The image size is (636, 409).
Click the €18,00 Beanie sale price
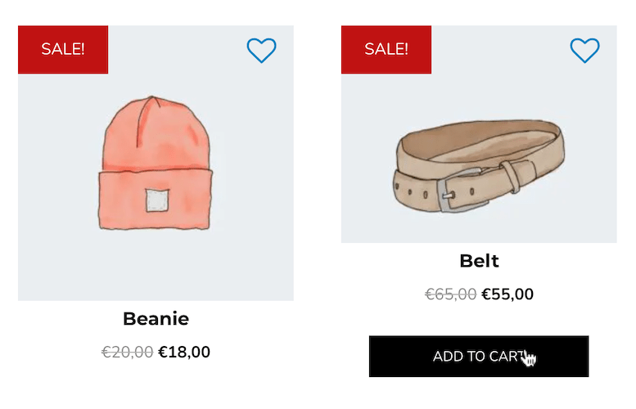(x=184, y=353)
